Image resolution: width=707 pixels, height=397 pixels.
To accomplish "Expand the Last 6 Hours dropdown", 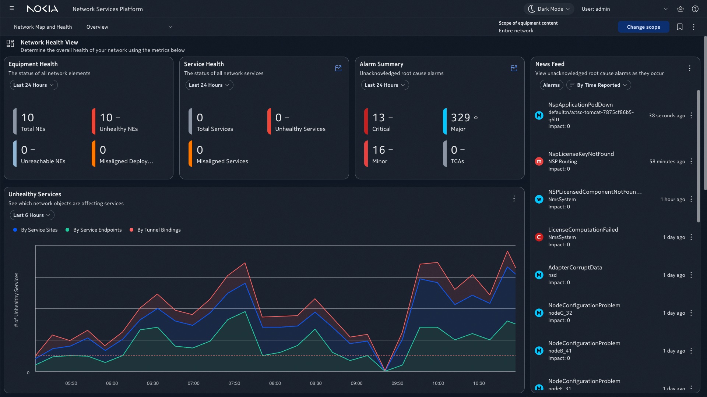I will pos(32,215).
